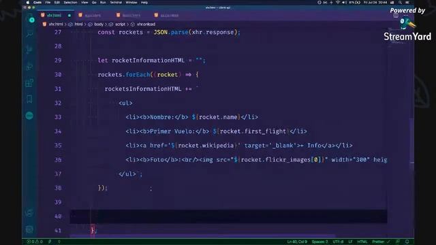Change end-of-line sequence via LF indicator

[x=350, y=242]
